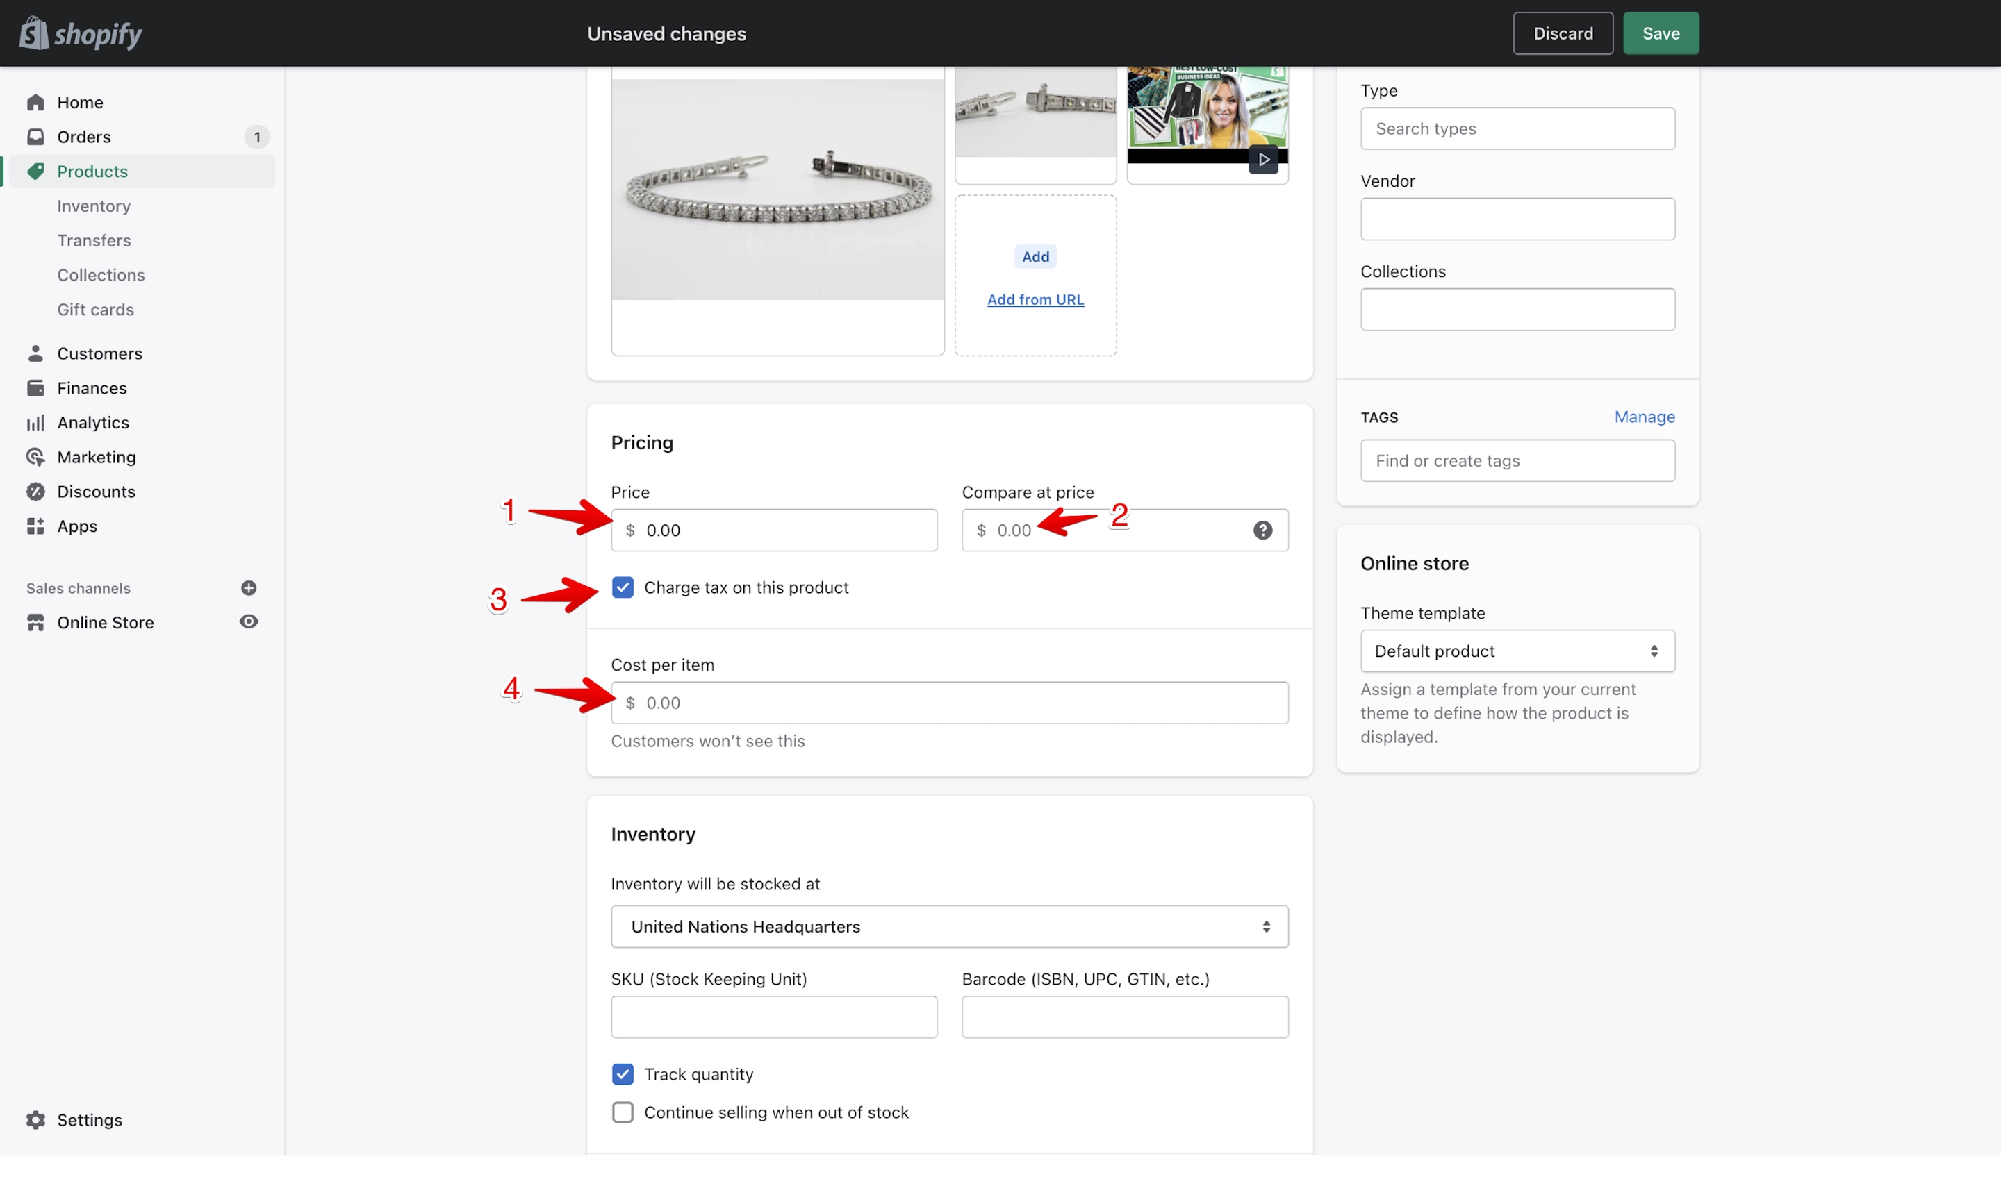Open the inventory location dropdown
Viewport: 2001px width, 1195px height.
pos(949,927)
